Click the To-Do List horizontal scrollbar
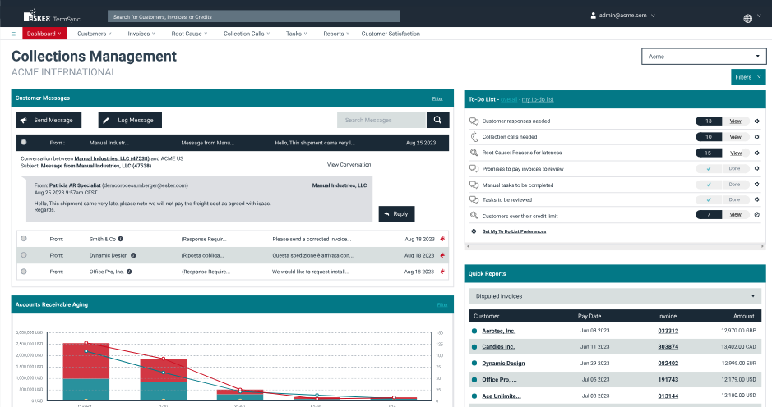Screen dimensions: 772x407 (x=615, y=246)
